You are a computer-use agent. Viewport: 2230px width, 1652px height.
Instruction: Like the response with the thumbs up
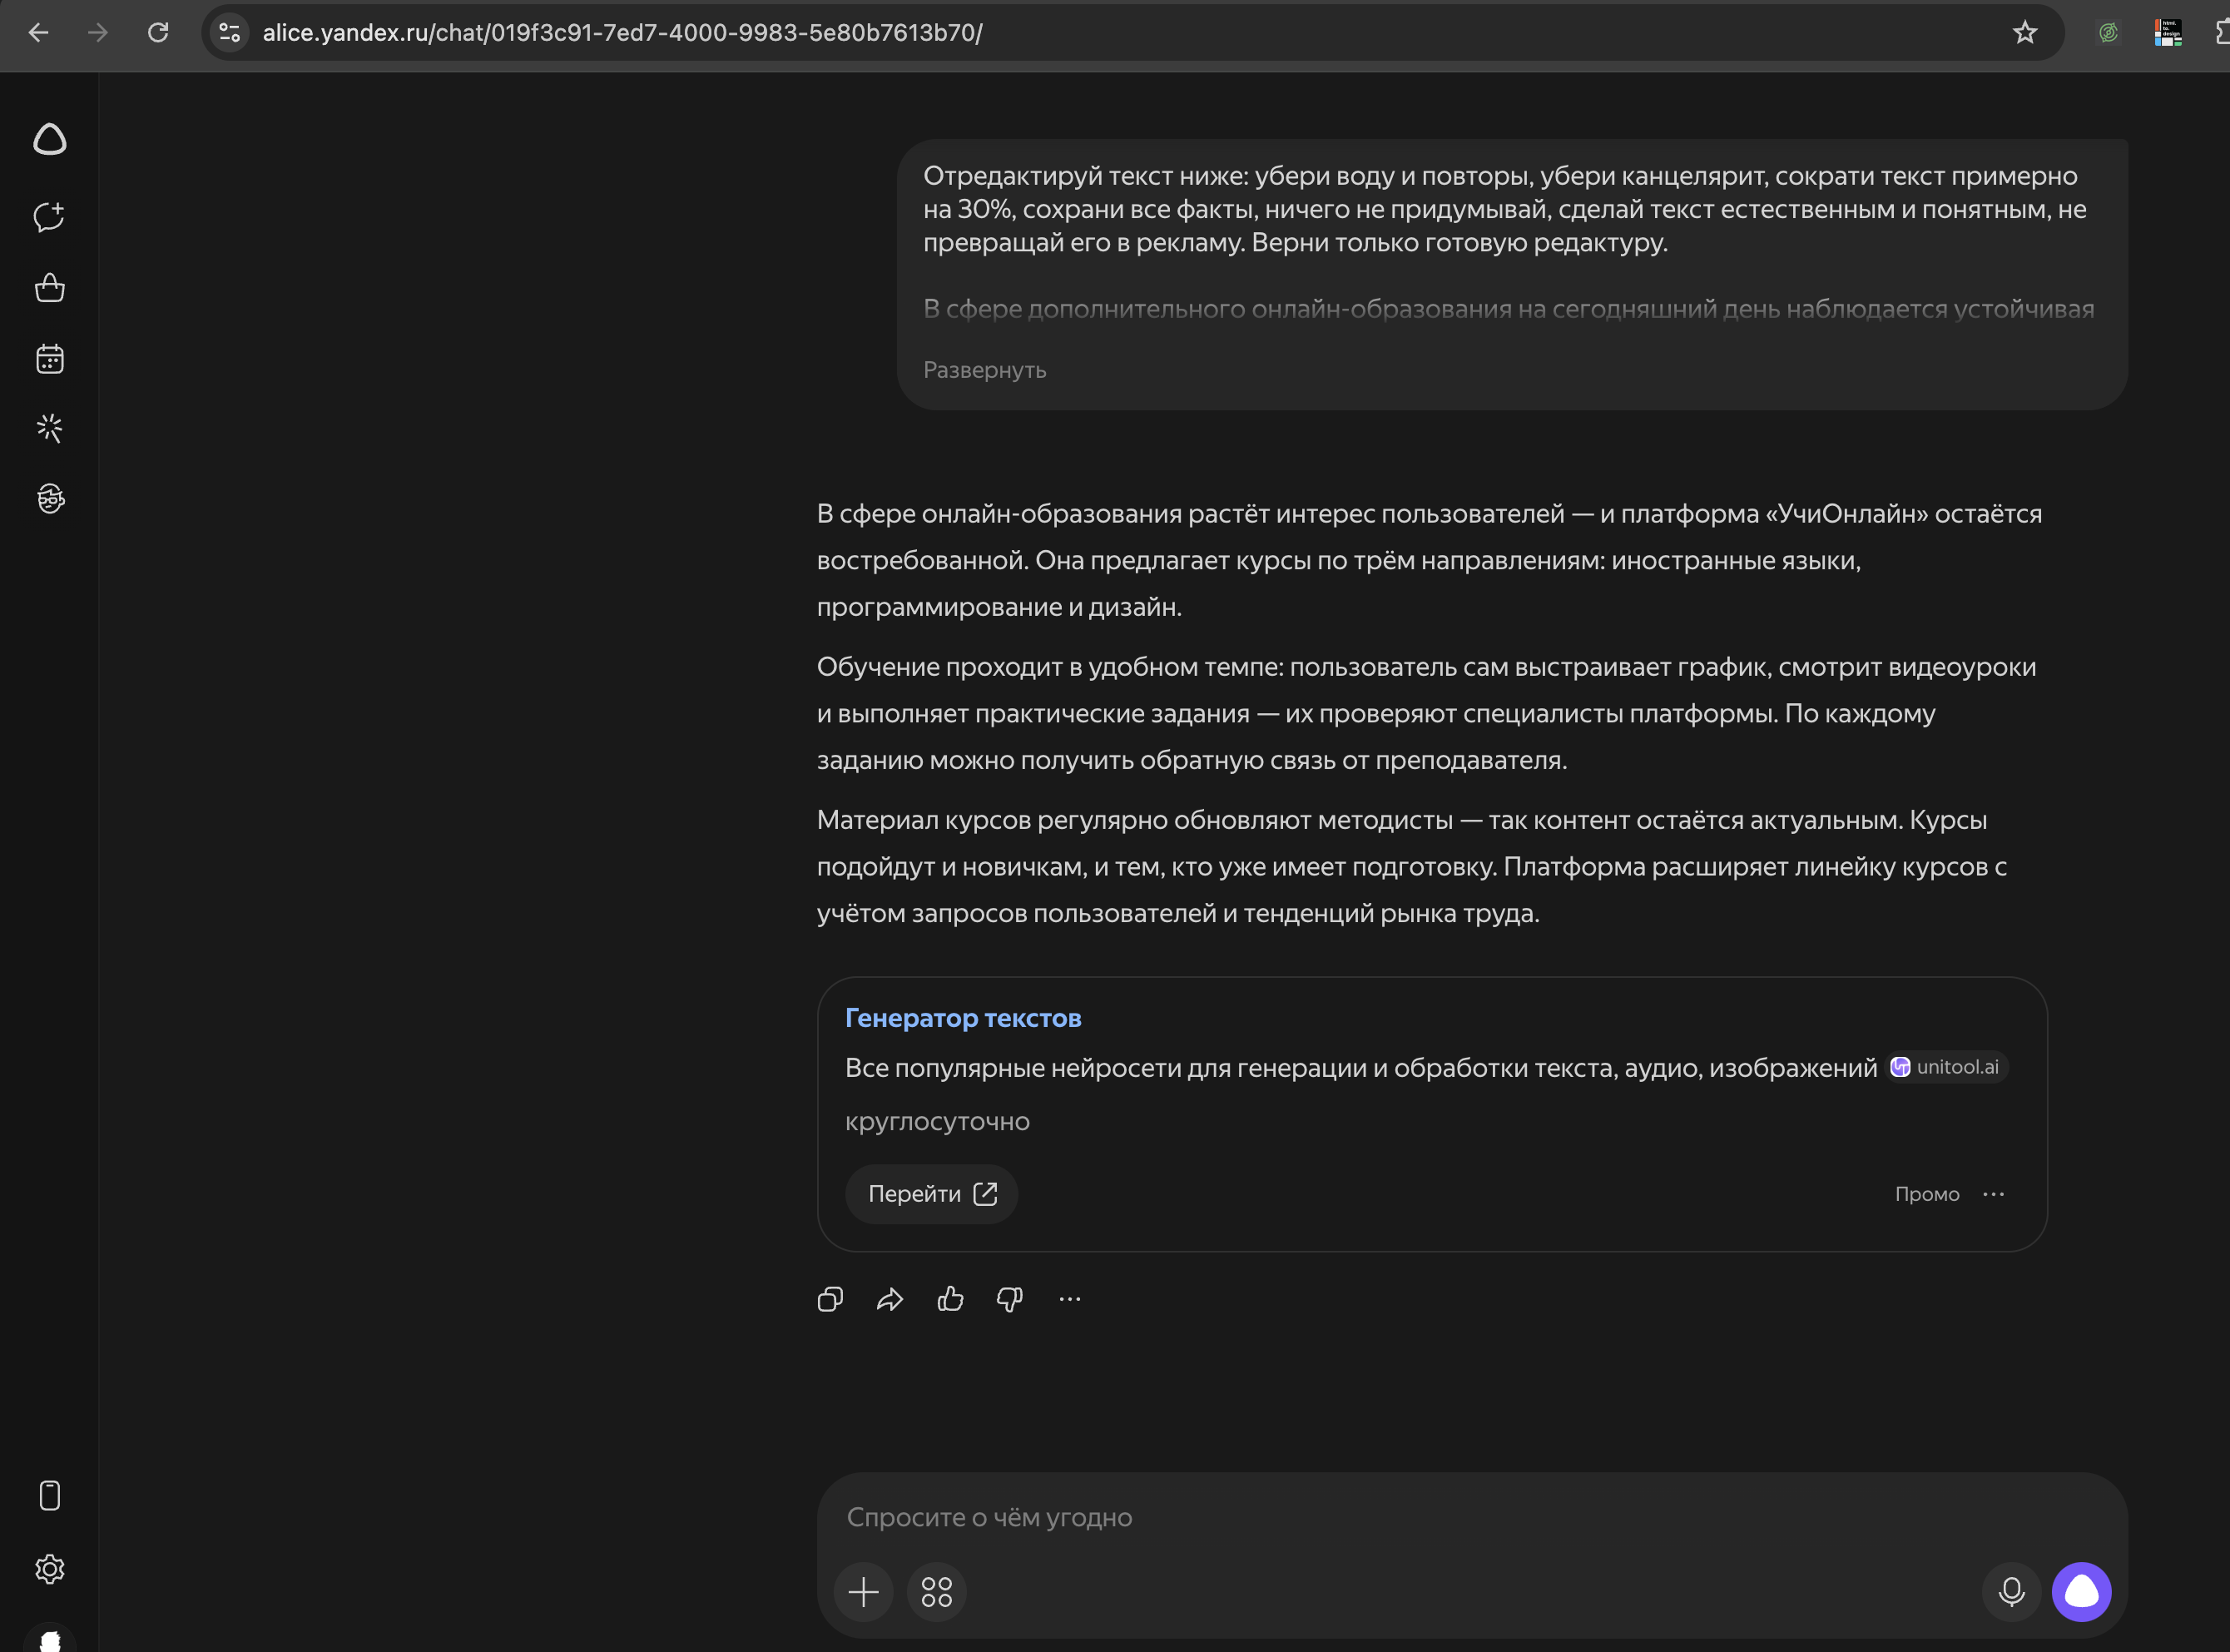point(950,1299)
